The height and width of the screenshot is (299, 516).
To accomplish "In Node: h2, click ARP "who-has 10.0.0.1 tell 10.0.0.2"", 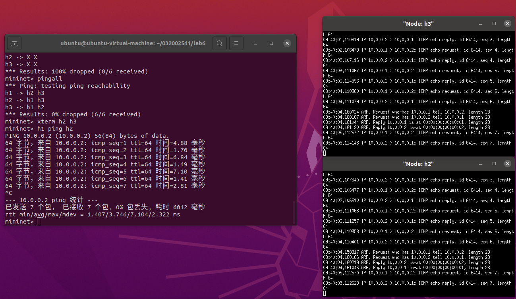I will (406, 252).
